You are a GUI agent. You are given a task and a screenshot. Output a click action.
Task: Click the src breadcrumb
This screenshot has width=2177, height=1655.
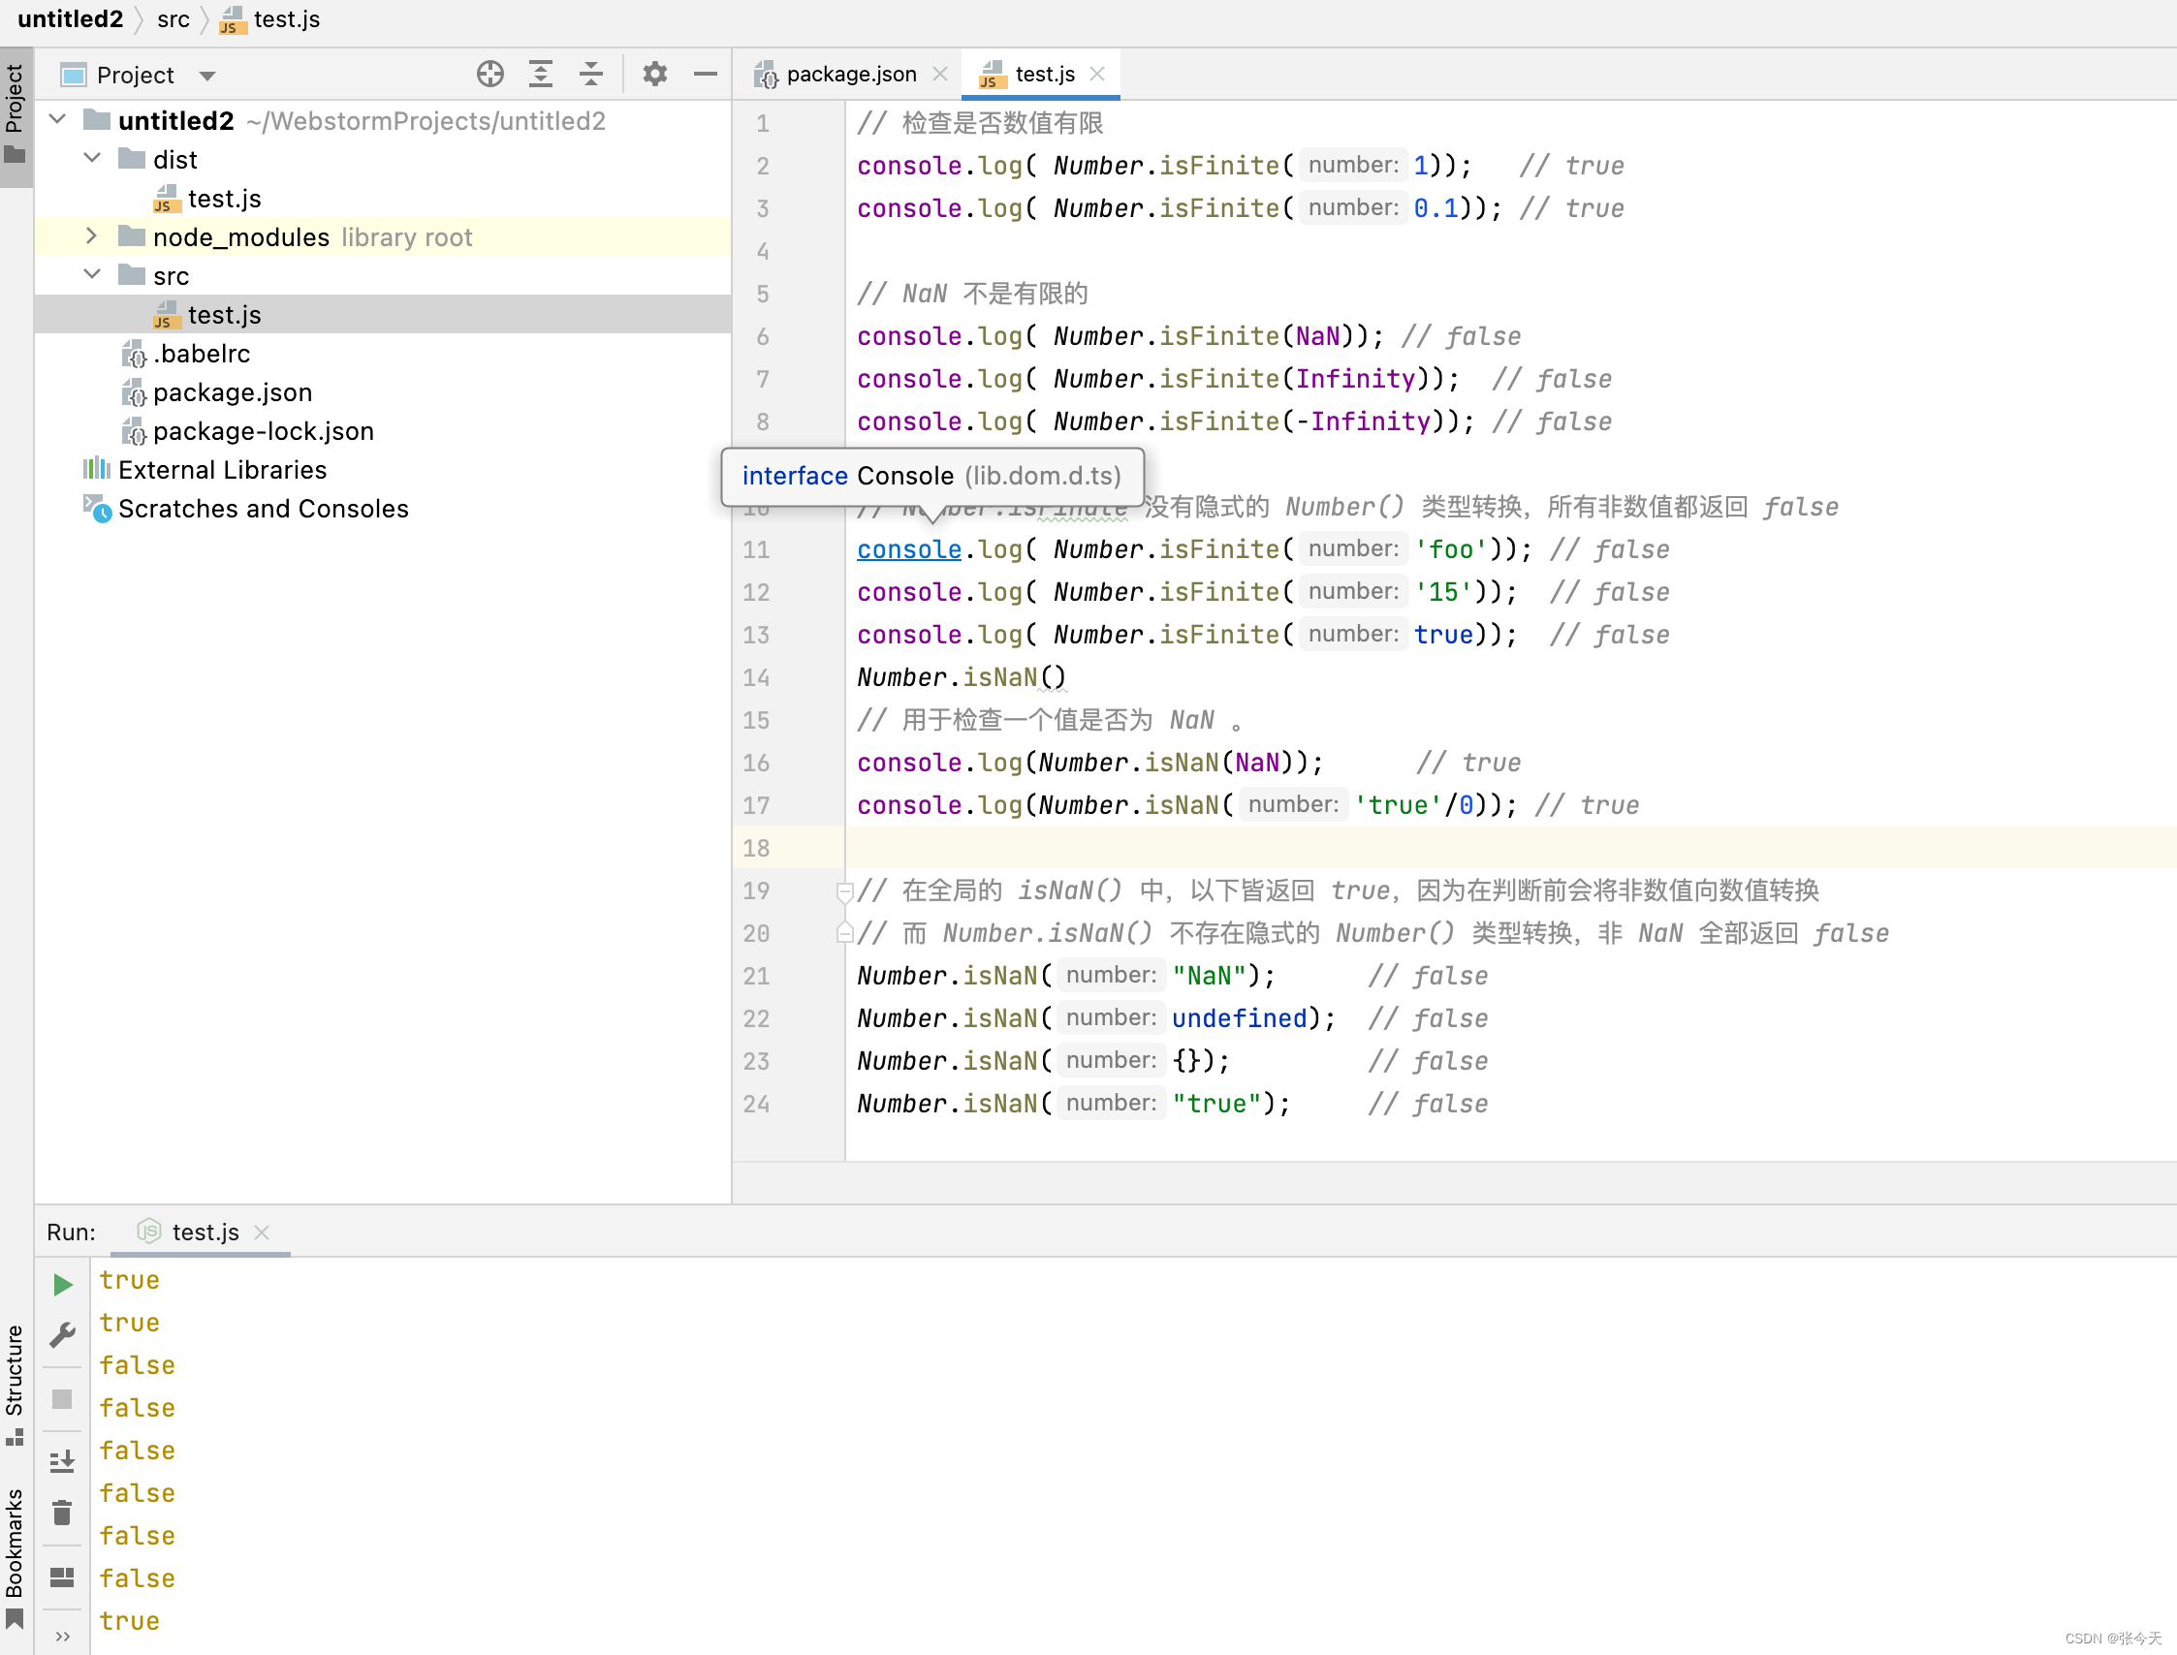point(174,18)
